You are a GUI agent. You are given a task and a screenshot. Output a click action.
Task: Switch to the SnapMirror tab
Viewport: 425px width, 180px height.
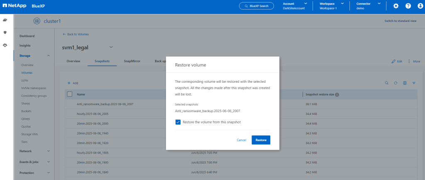point(132,61)
